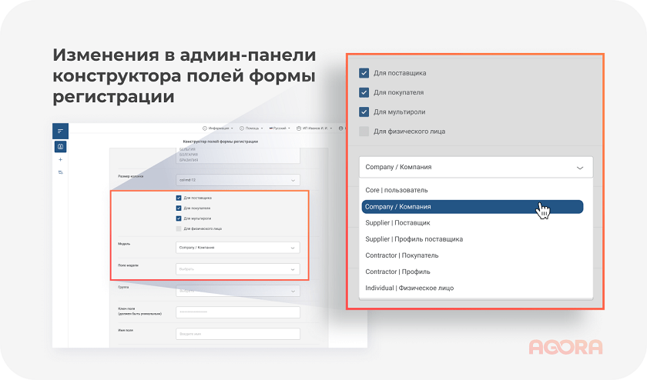Click the ИП Иванов company icon
This screenshot has height=380, width=647.
click(x=299, y=128)
